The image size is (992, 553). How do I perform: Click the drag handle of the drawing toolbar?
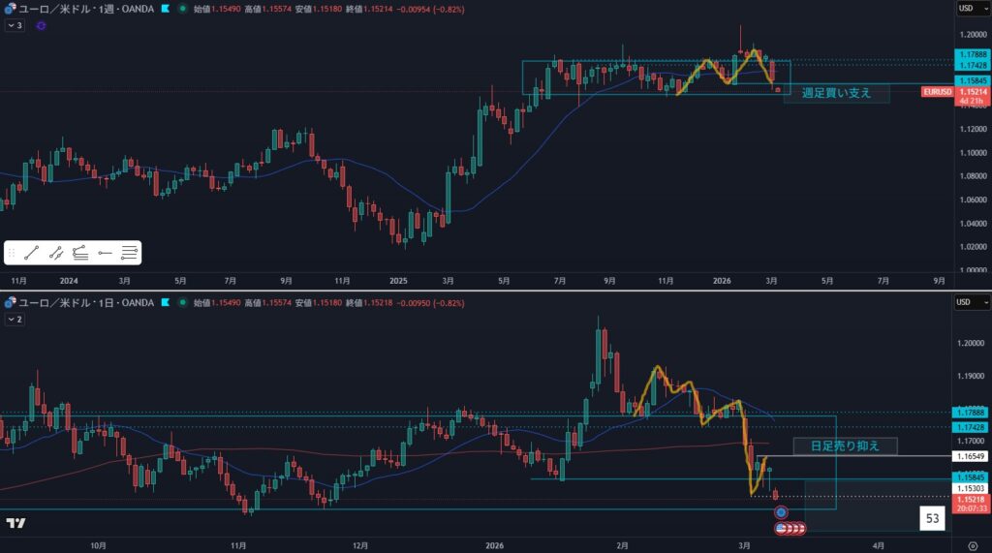click(x=12, y=253)
